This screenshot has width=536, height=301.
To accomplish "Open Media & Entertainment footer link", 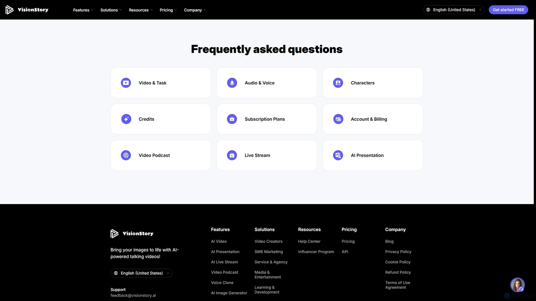I will pos(268,275).
